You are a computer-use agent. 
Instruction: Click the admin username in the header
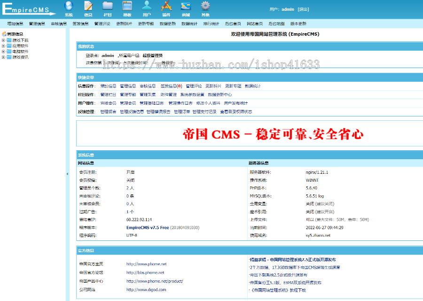(288, 9)
